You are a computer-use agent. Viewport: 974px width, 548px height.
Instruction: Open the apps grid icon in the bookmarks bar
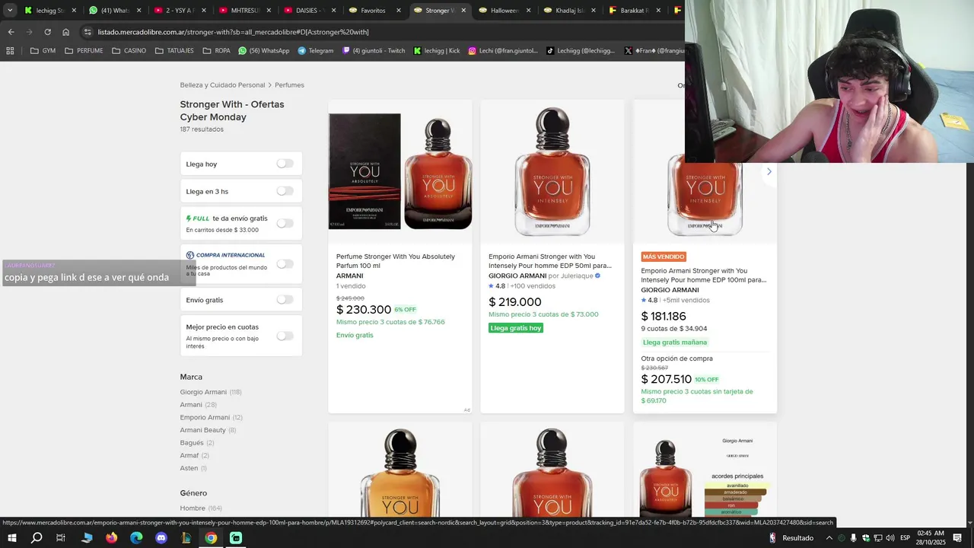10,51
